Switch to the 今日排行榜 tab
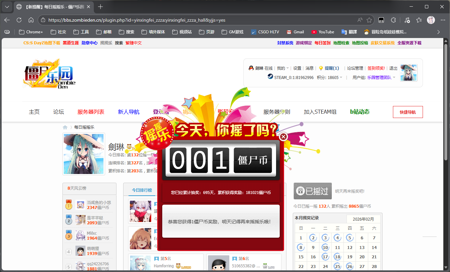This screenshot has height=272, width=450. (x=142, y=190)
